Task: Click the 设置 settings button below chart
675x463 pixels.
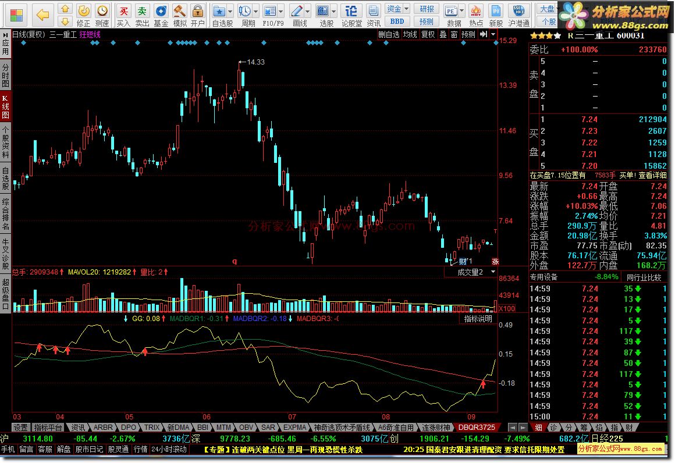Action: [x=20, y=428]
